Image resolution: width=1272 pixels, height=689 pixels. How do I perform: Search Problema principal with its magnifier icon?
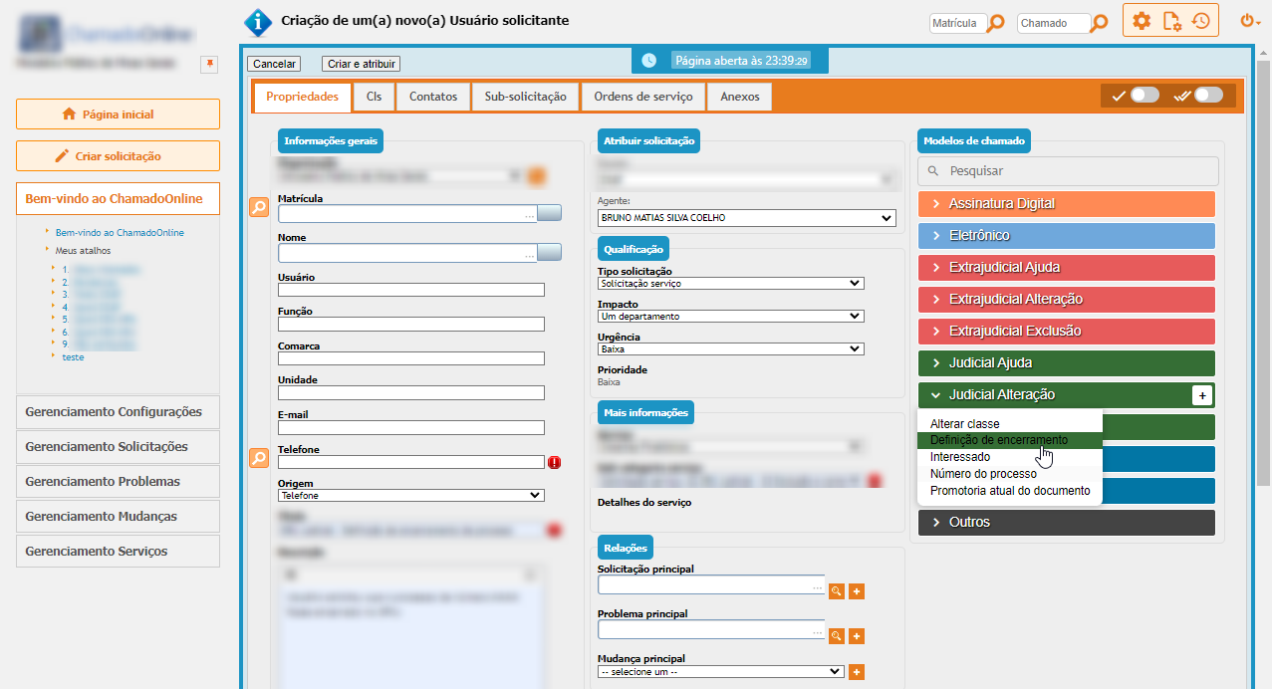tap(837, 636)
